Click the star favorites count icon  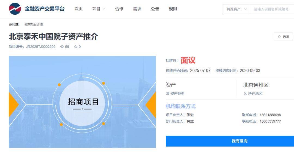(x=76, y=47)
